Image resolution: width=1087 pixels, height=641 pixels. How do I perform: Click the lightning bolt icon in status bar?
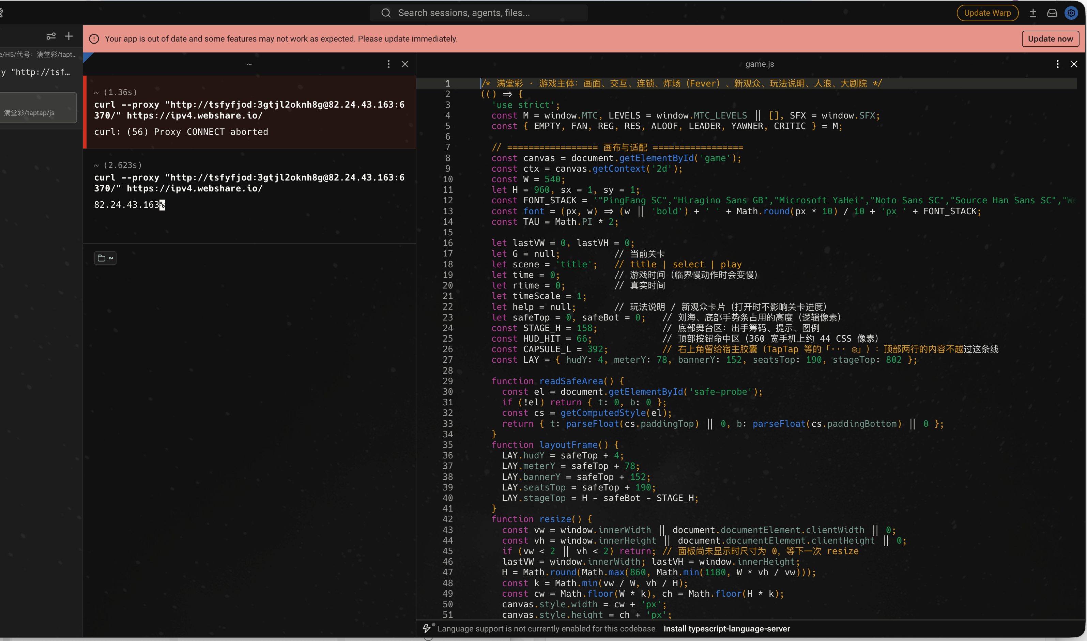pos(427,628)
